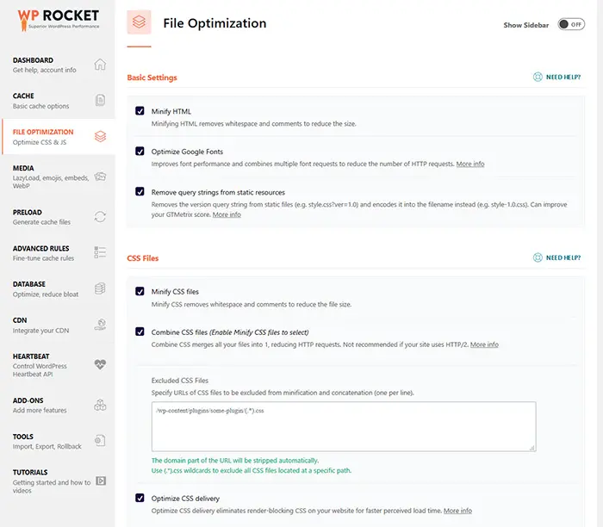Open the Tutorials menu item
The width and height of the screenshot is (603, 527).
[59, 481]
